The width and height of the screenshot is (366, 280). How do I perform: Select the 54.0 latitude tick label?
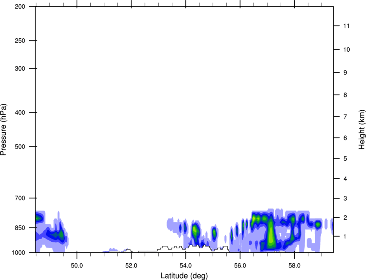coord(186,264)
